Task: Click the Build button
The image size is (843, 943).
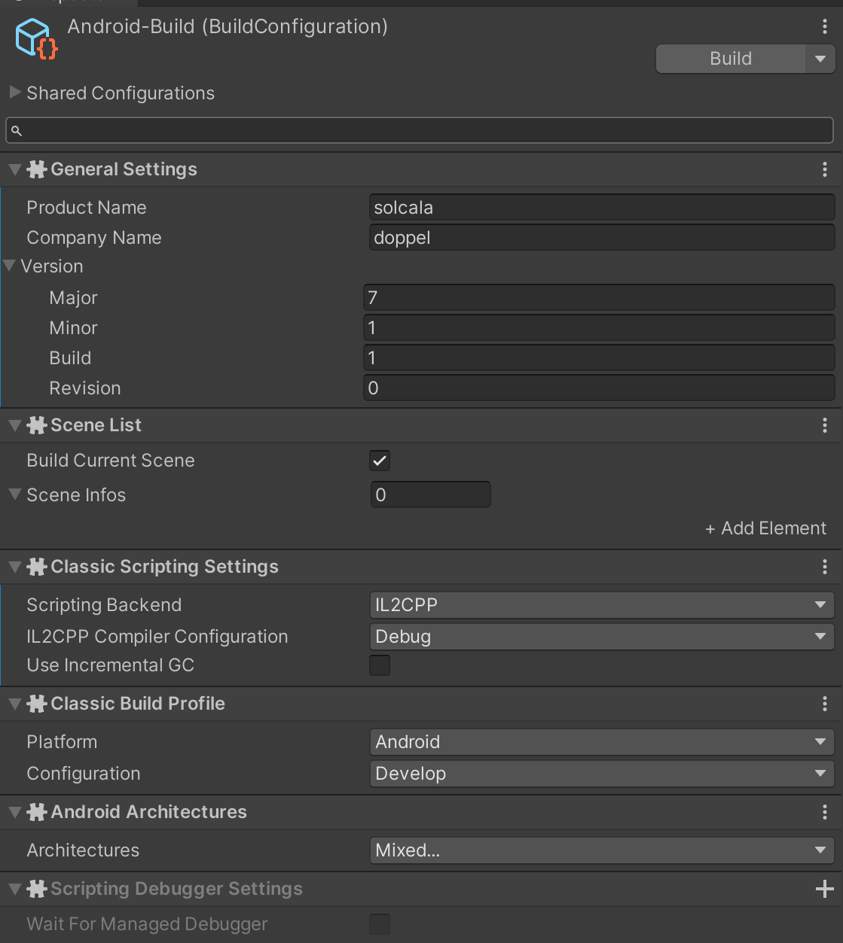Action: click(730, 59)
